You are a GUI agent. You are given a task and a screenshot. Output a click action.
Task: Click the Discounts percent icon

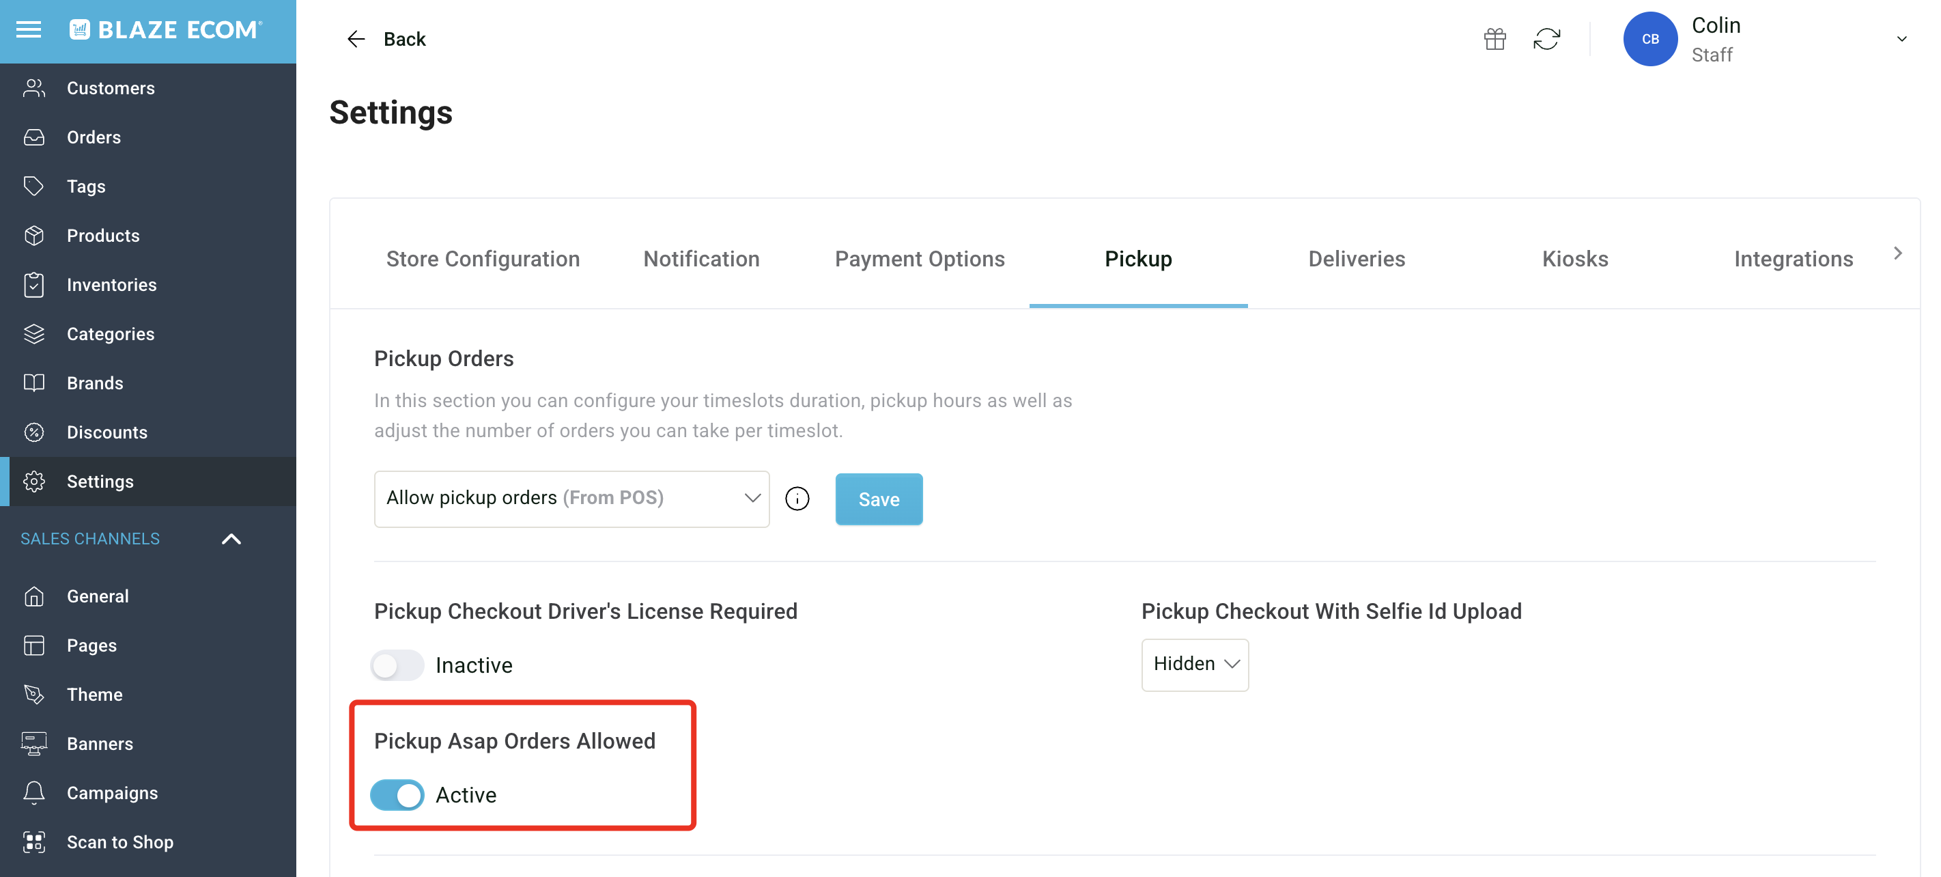point(34,432)
